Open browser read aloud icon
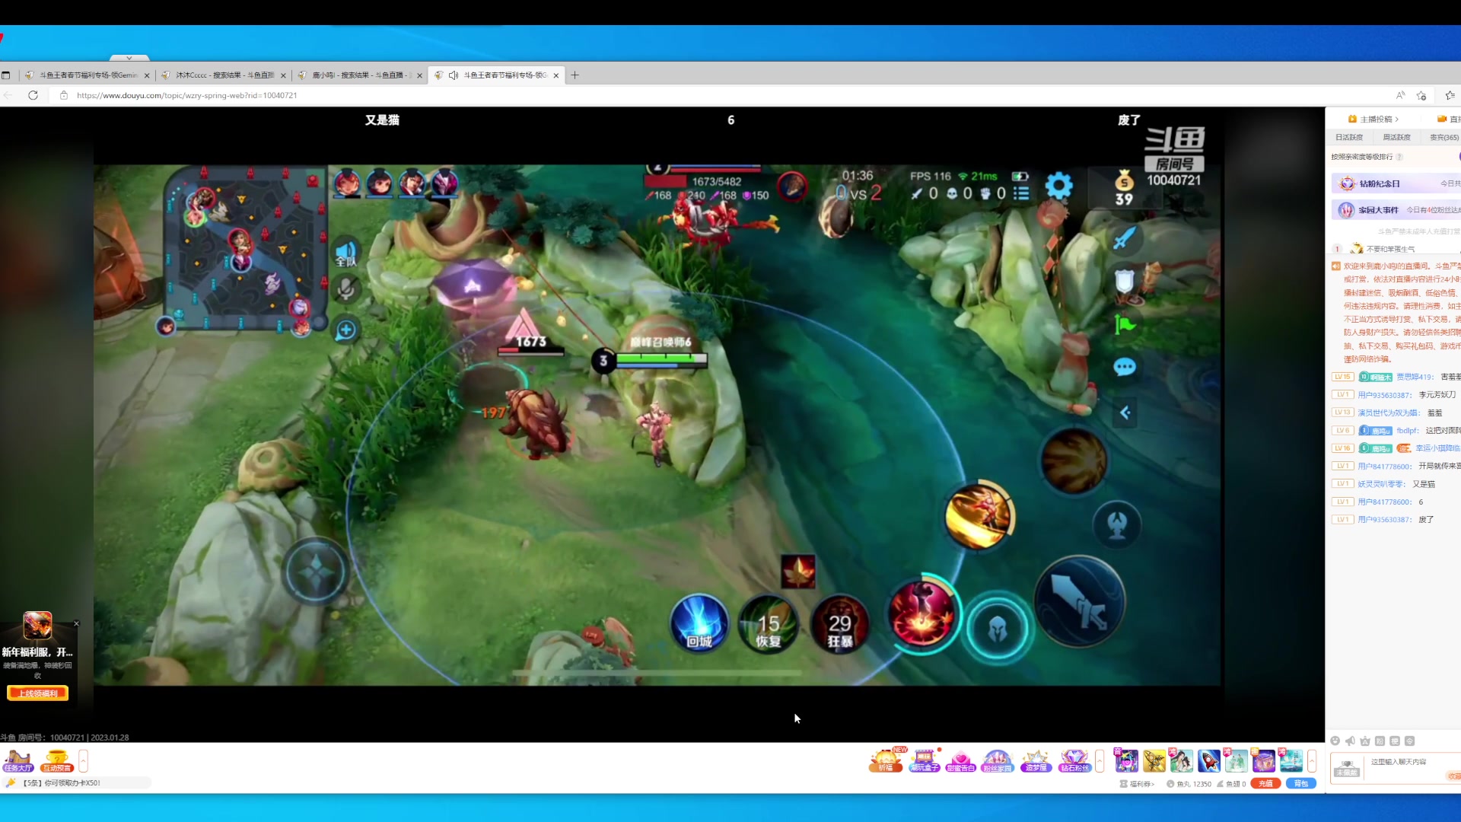Screen dimensions: 1461x822 (x=1400, y=95)
